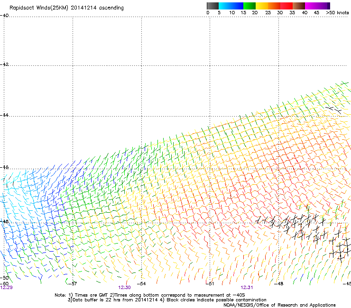Click the latitude label '-40'

pos(4,16)
